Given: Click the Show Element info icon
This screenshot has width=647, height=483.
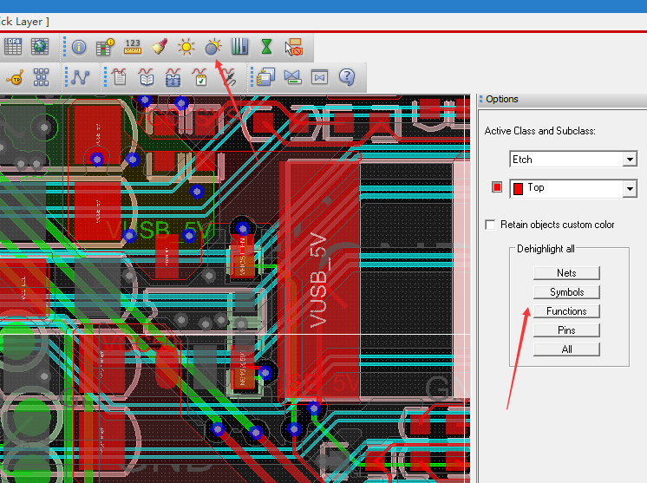Looking at the screenshot, I should click(79, 47).
